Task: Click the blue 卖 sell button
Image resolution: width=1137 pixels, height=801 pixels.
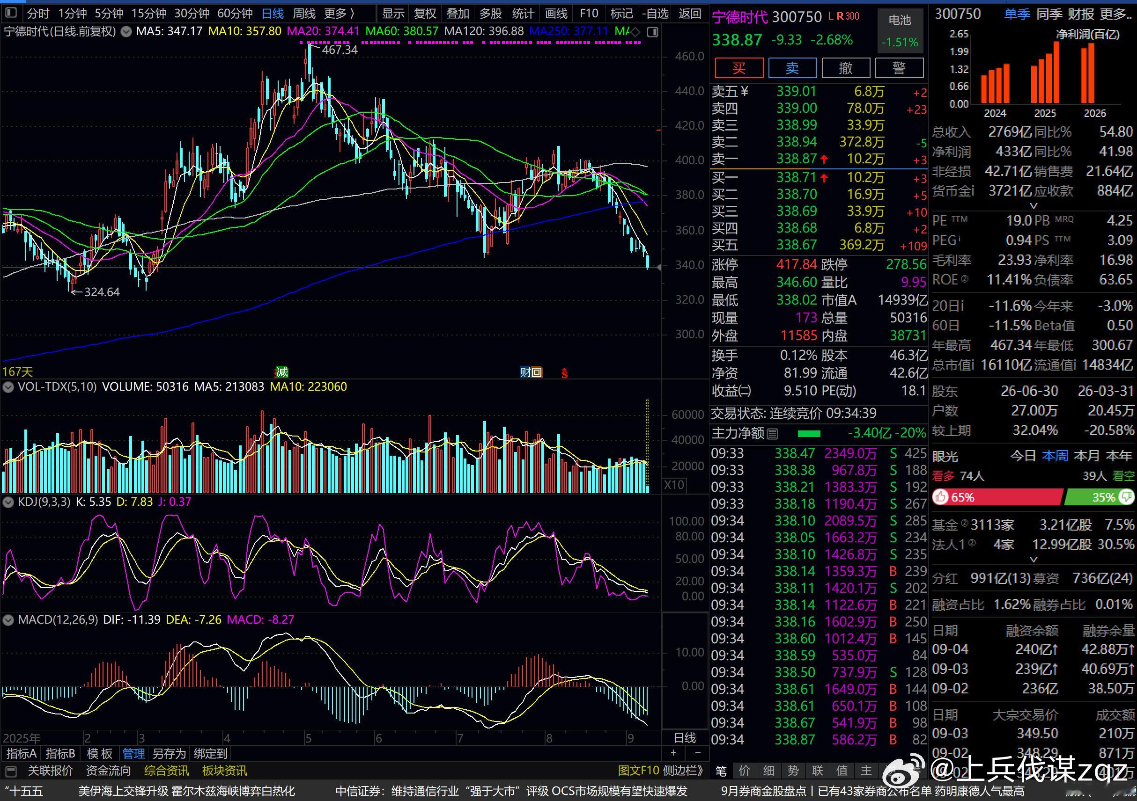Action: 792,68
